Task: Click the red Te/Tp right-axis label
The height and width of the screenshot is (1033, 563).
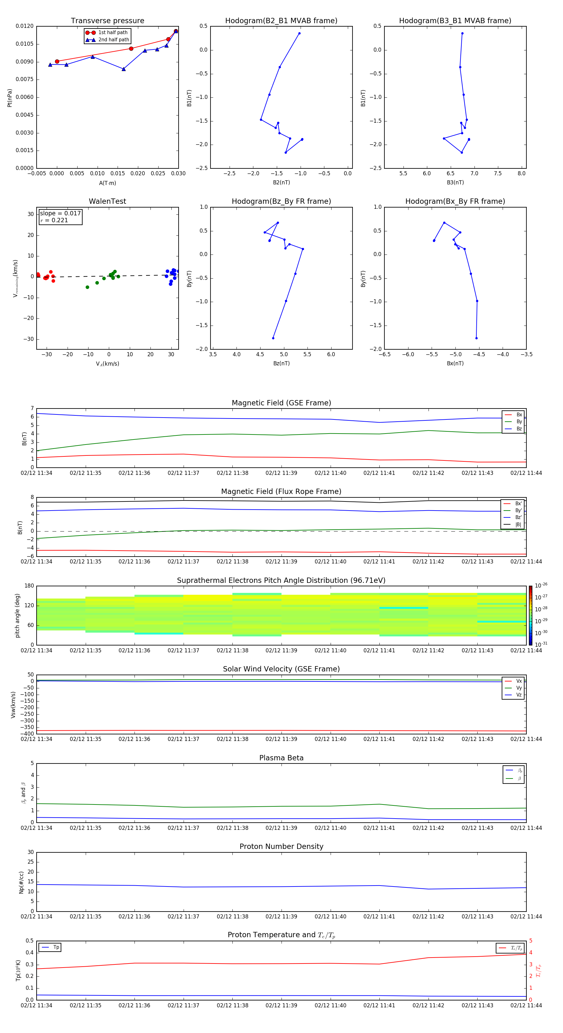Action: pyautogui.click(x=539, y=971)
